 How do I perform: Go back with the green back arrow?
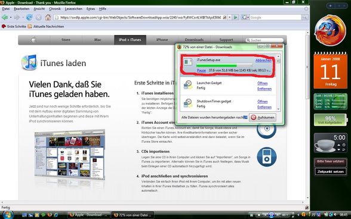click(5, 17)
